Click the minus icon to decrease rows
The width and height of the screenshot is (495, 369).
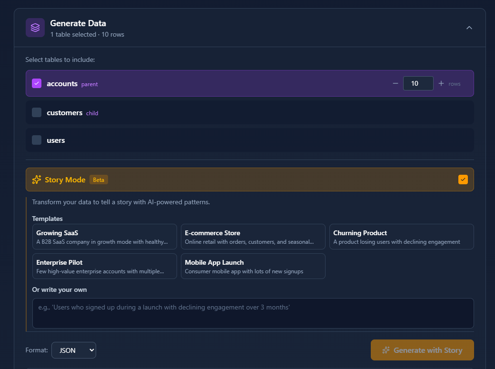(396, 83)
